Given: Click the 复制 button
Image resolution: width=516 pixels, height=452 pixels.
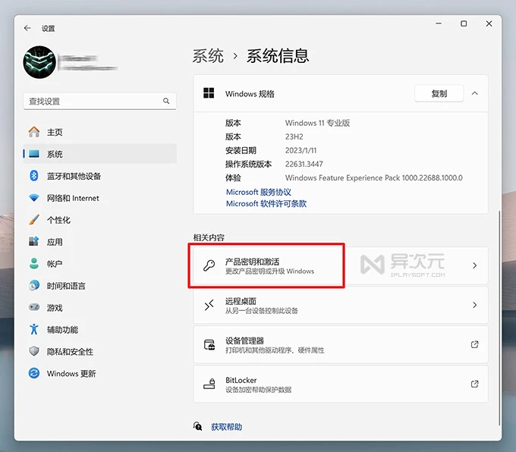Looking at the screenshot, I should tap(439, 93).
